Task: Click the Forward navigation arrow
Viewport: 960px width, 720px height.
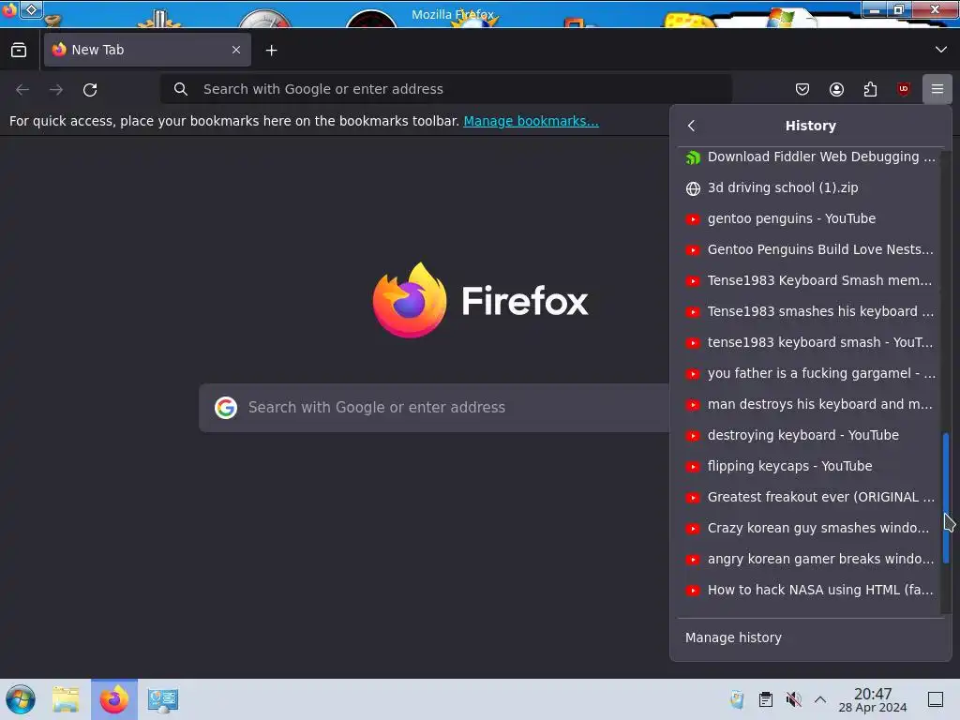Action: pos(56,89)
